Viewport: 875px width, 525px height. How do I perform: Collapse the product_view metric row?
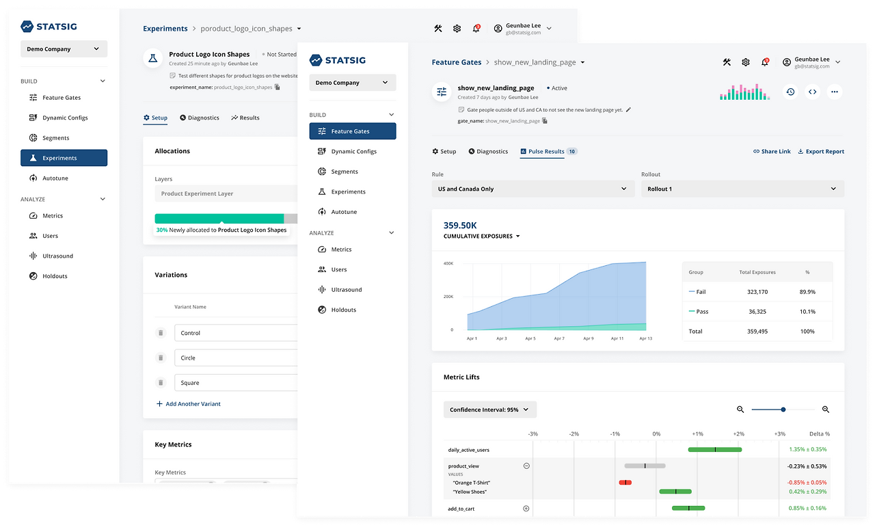[526, 466]
